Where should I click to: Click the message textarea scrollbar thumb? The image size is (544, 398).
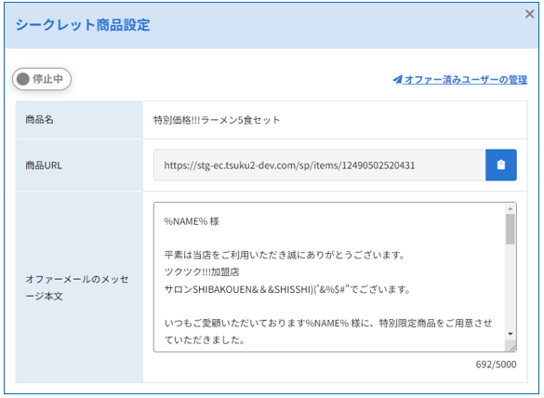pos(510,229)
